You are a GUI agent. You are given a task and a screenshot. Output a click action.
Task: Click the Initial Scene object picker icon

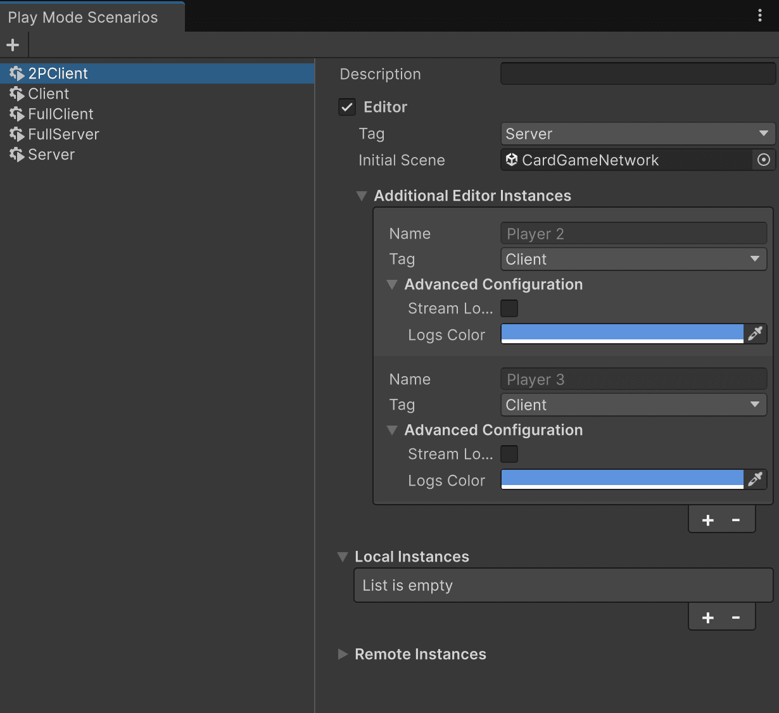click(763, 160)
